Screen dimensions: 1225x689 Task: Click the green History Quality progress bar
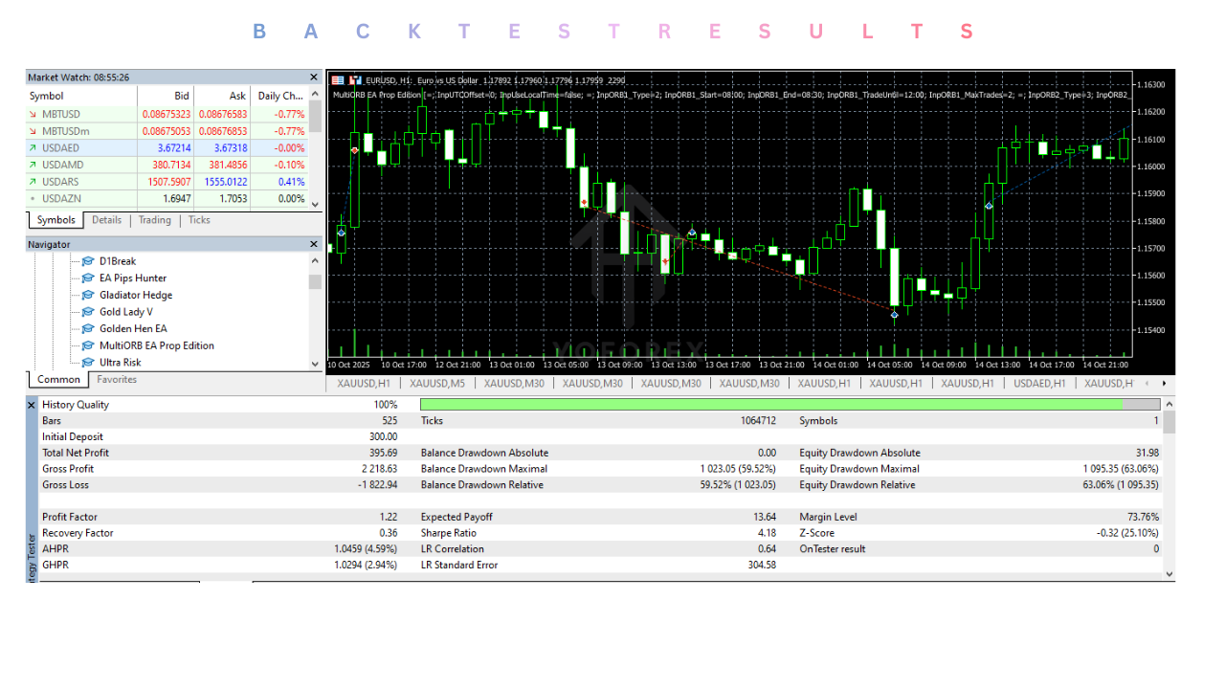[x=770, y=405]
